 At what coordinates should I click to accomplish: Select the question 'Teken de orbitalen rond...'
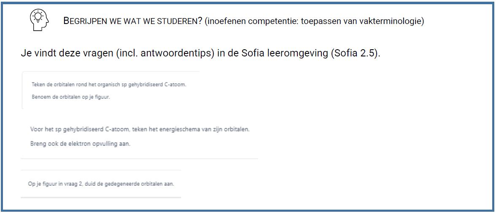point(108,84)
